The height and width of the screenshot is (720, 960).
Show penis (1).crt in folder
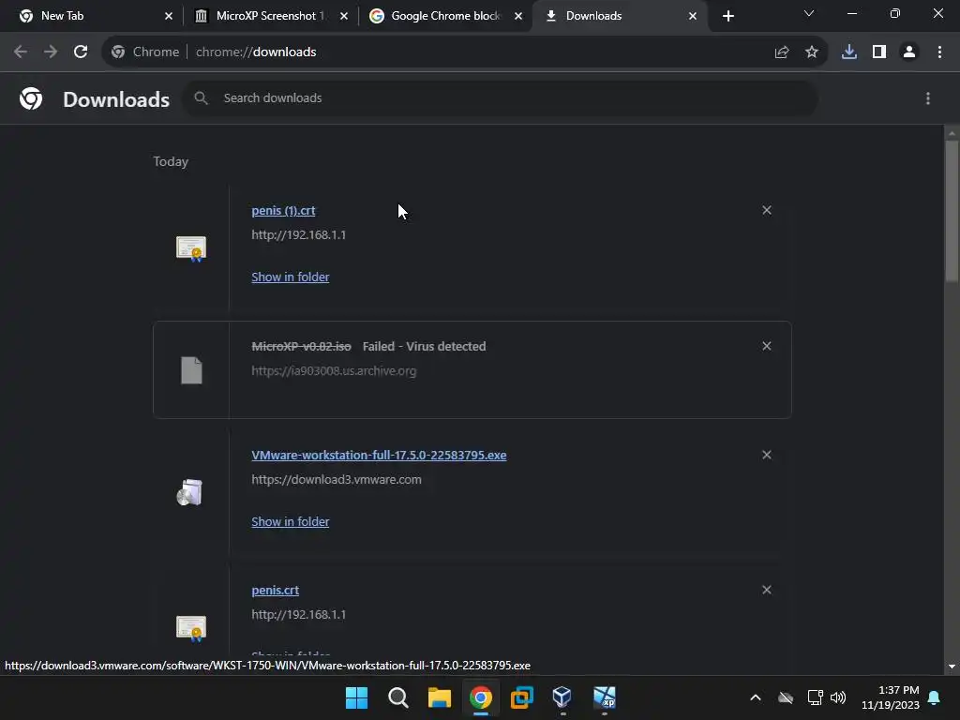coord(291,277)
